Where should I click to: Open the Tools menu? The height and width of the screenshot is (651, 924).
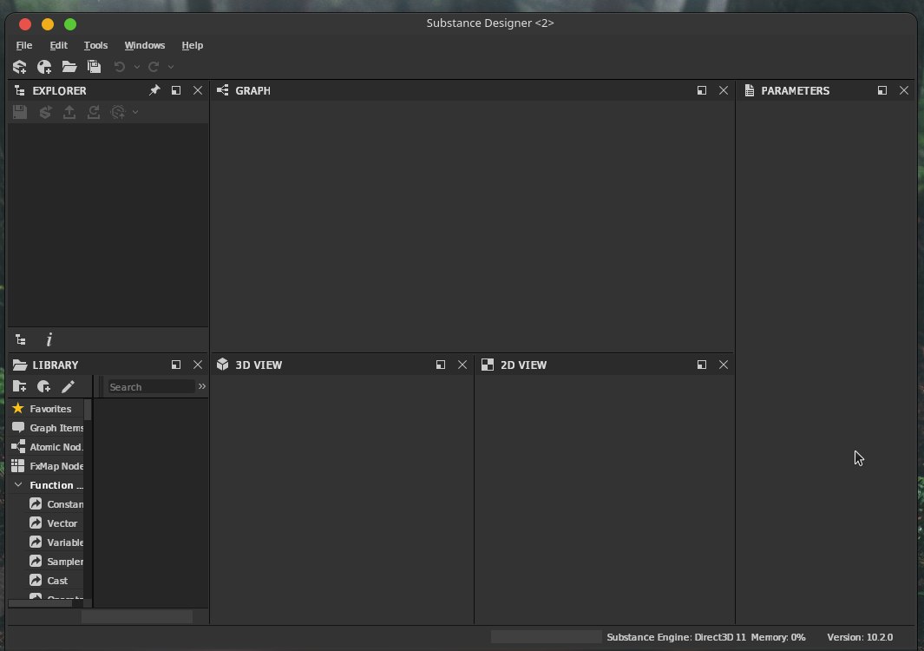[x=95, y=45]
